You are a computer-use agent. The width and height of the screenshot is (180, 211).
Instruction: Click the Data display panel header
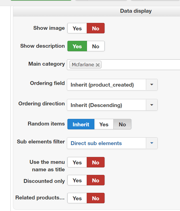[x=136, y=11]
